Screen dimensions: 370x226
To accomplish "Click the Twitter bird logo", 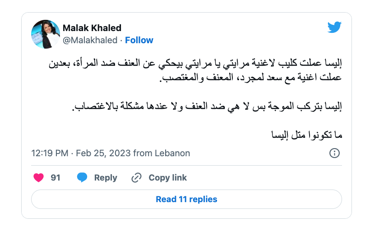I will click(x=334, y=27).
